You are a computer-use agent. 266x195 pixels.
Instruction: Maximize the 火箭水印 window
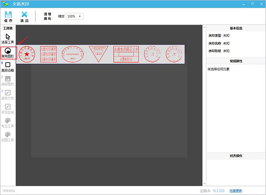click(253, 4)
